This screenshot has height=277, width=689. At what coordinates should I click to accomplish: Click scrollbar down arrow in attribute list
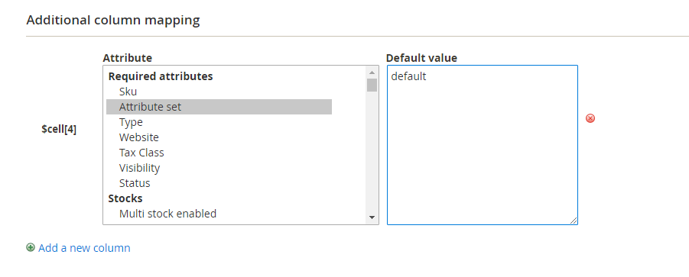point(372,217)
